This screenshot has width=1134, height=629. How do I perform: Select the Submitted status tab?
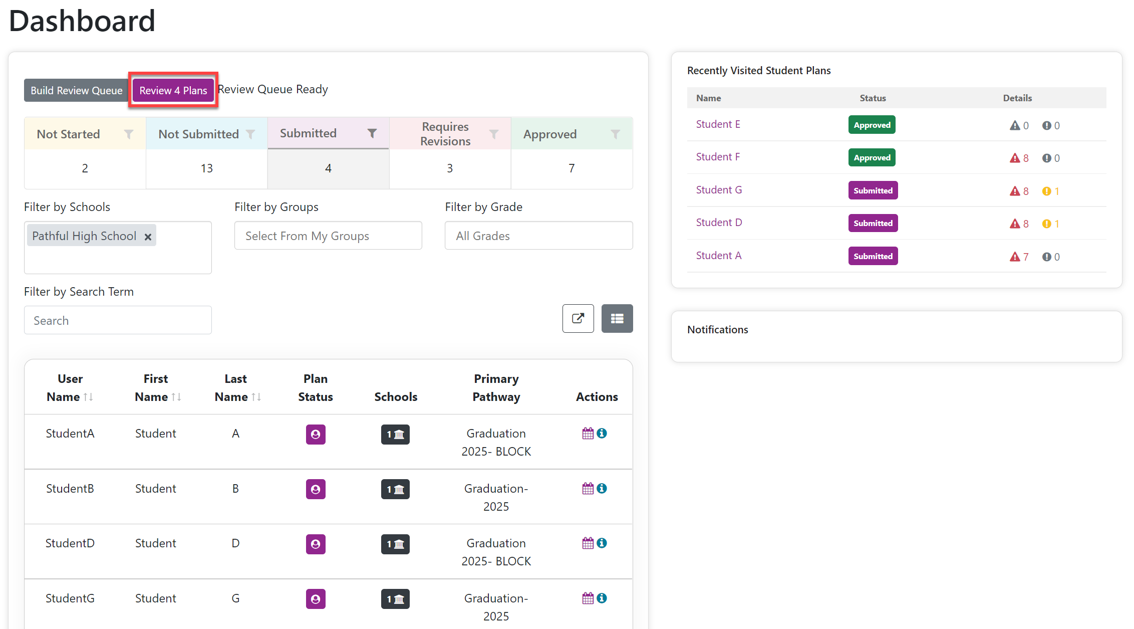click(328, 133)
